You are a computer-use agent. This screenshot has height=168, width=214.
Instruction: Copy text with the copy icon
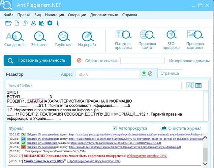pos(25,23)
